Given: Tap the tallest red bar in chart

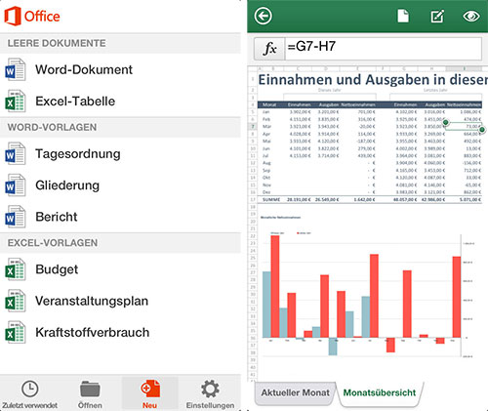Looking at the screenshot, I should 275,286.
